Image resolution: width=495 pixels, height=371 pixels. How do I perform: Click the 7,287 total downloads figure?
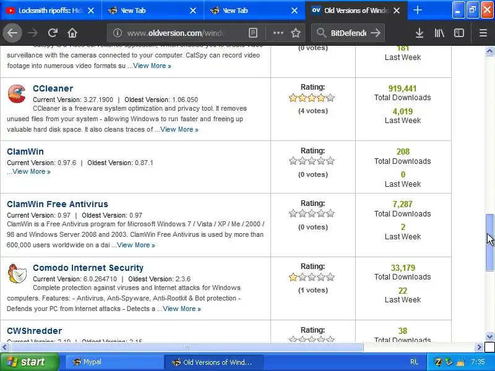[x=403, y=204]
